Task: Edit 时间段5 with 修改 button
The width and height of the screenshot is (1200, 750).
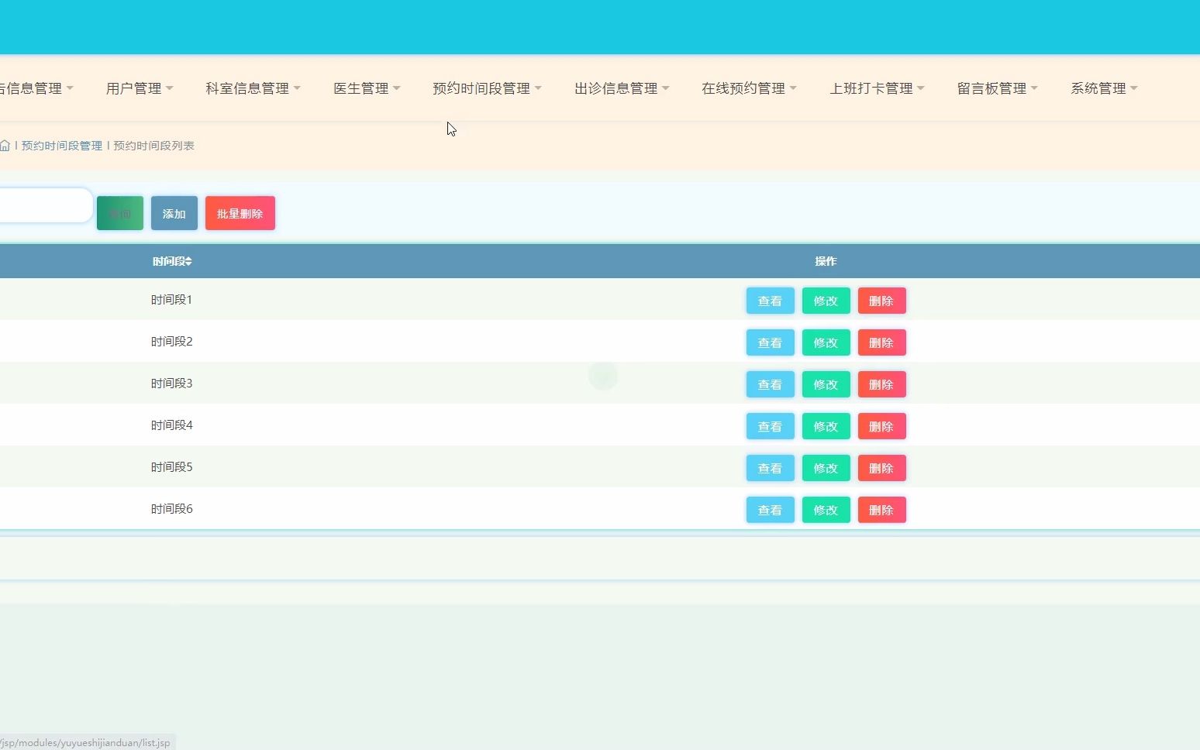Action: [x=826, y=468]
